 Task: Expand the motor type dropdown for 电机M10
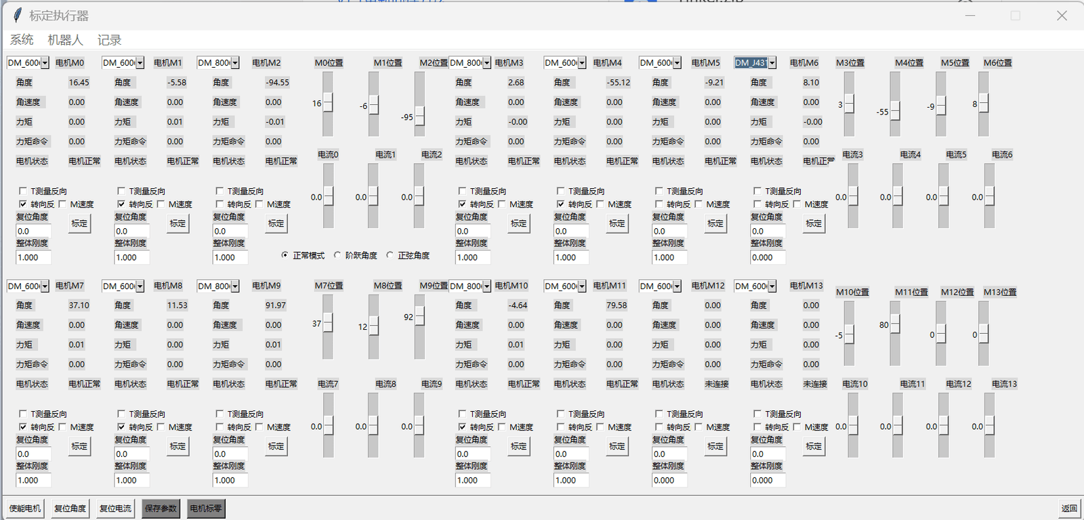coord(486,286)
